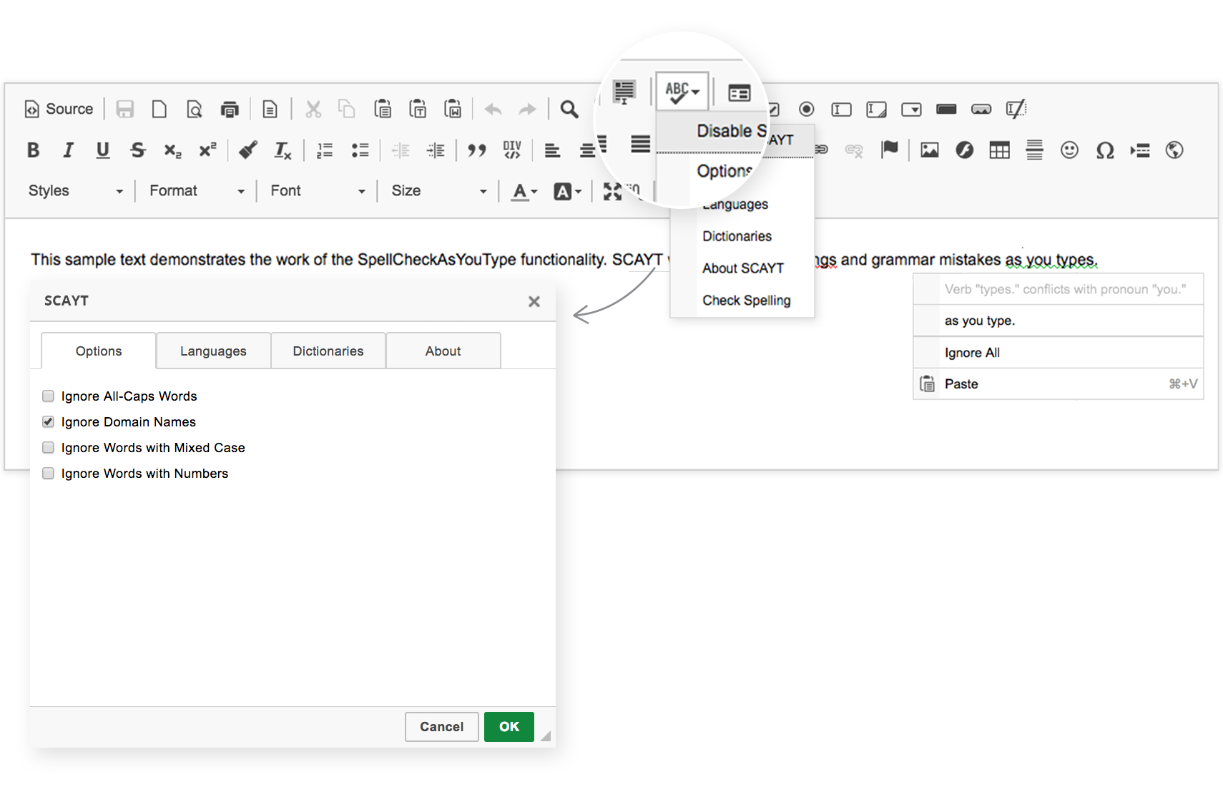
Task: Check Ignore Words with Numbers
Action: click(48, 473)
